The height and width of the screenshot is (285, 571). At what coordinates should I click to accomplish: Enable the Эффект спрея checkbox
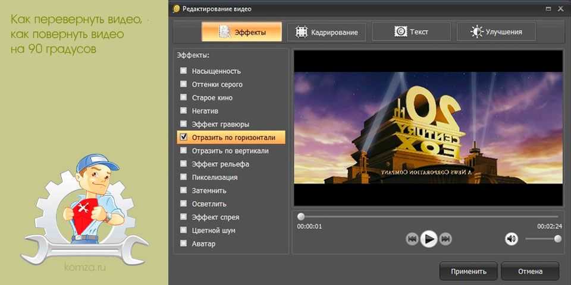coord(184,217)
